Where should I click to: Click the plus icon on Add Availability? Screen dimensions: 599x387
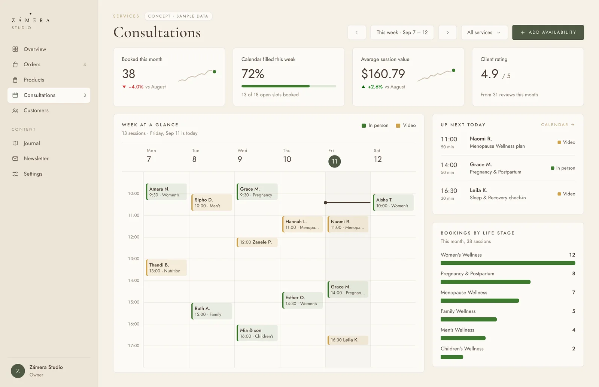point(523,33)
